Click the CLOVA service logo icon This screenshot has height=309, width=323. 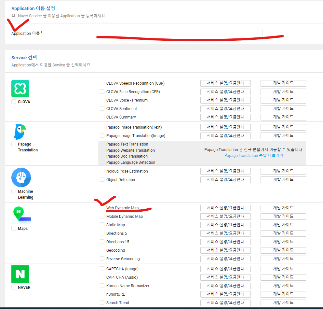[20, 89]
